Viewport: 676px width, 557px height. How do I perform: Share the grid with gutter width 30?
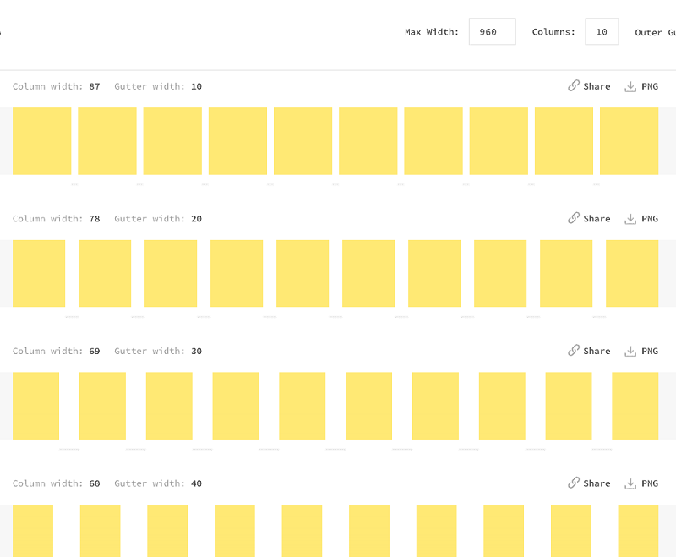pyautogui.click(x=589, y=351)
